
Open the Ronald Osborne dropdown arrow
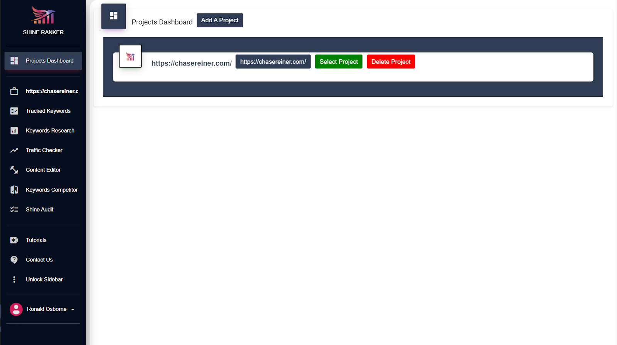pos(72,310)
